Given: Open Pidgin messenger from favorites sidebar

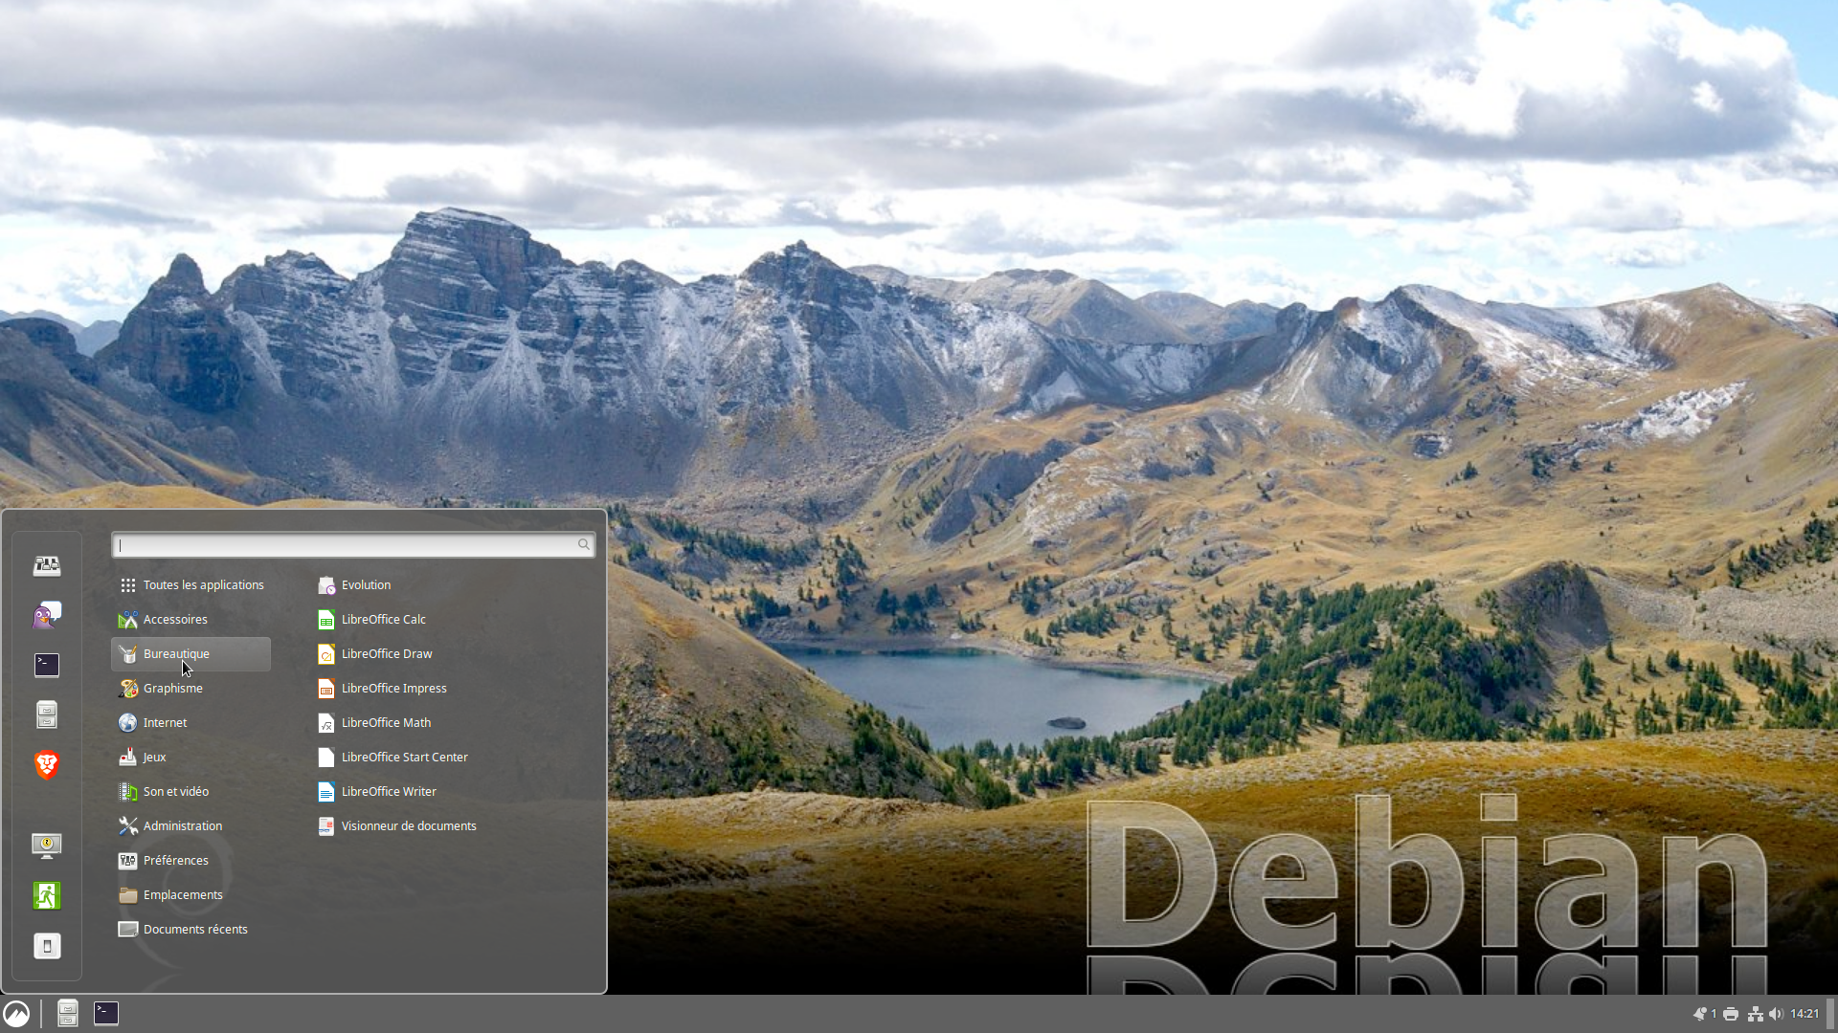Looking at the screenshot, I should [46, 615].
